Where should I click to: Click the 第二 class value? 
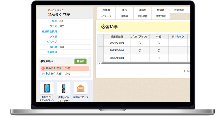(x=62, y=26)
